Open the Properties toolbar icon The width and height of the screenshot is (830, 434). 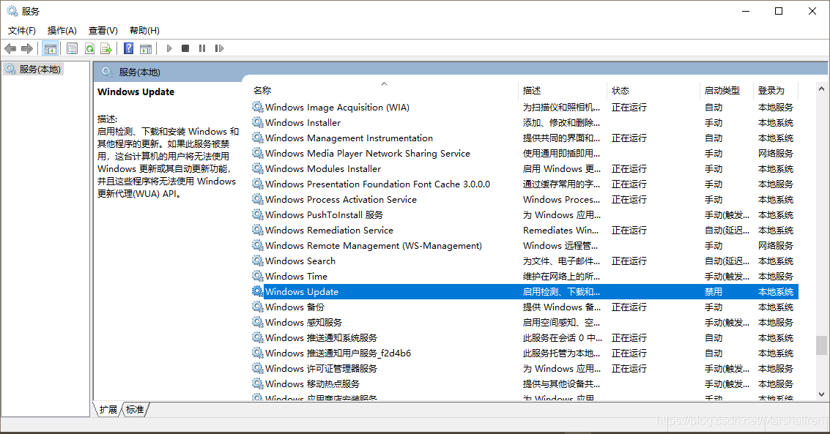(72, 48)
